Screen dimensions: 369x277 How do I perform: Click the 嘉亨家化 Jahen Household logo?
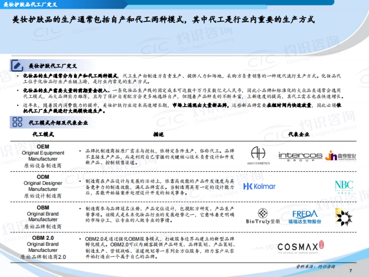(341, 156)
